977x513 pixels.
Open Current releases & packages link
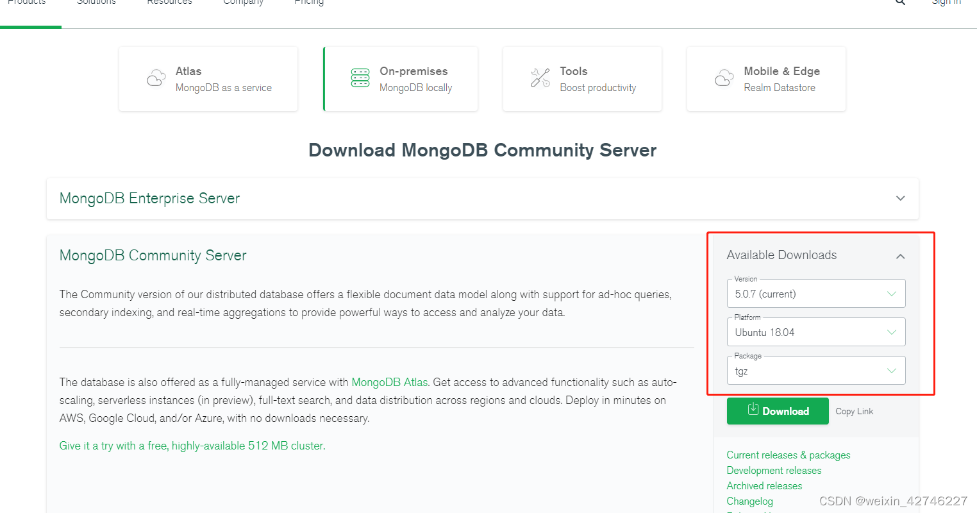point(789,455)
